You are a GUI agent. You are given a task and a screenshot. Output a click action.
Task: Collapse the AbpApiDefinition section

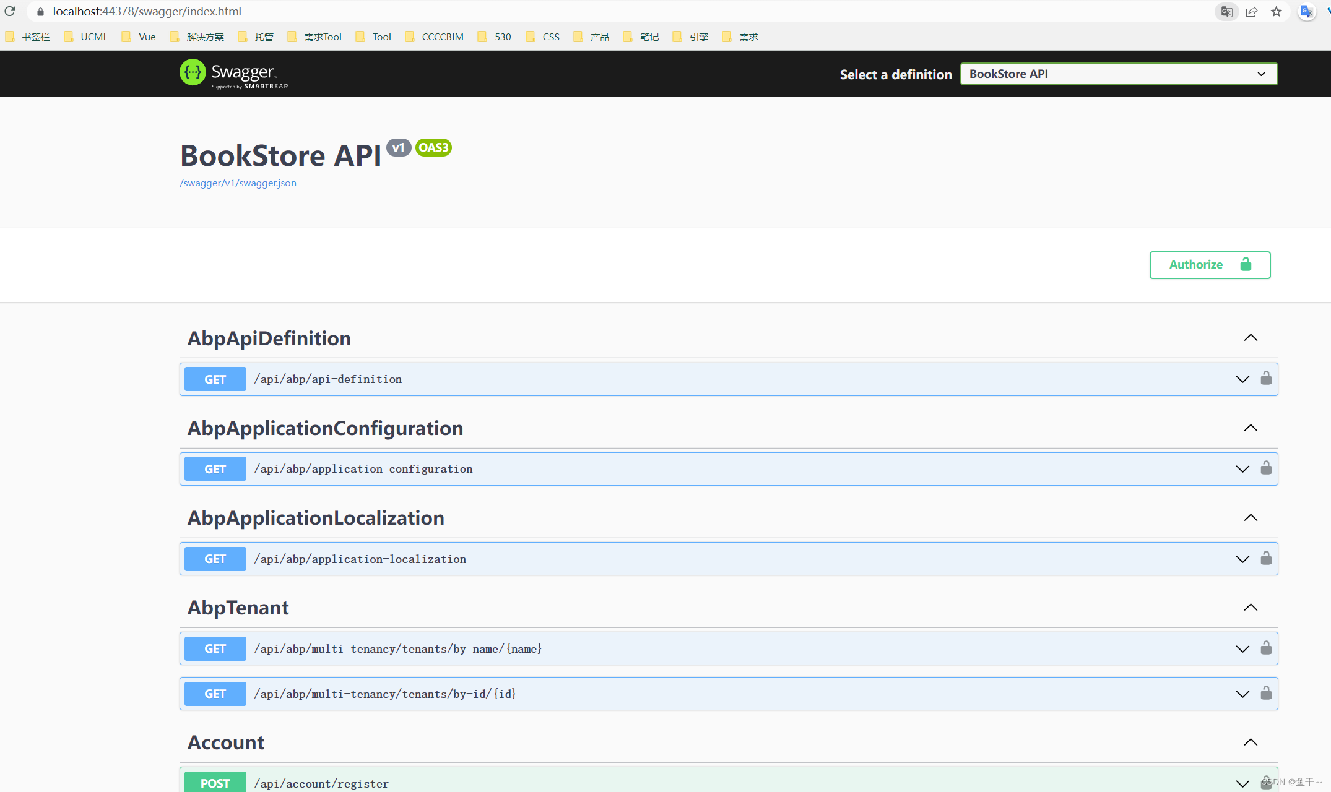coord(1251,338)
